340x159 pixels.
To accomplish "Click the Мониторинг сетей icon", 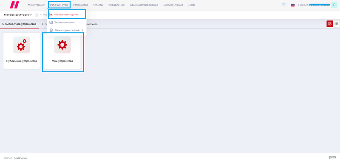I will point(51,30).
